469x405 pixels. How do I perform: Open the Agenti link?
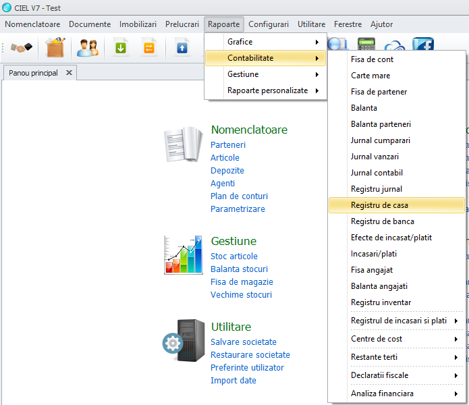(223, 184)
